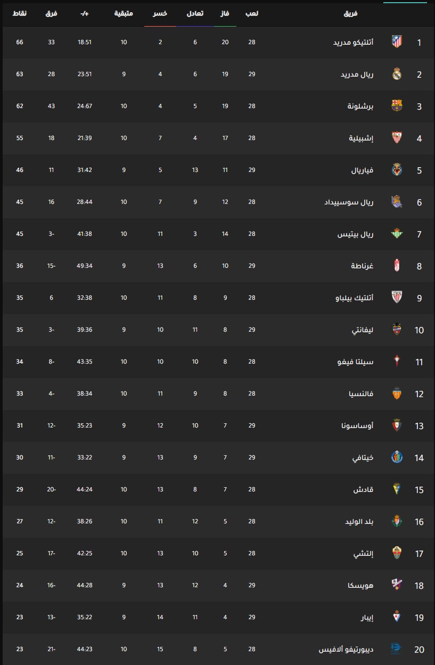
Task: Click the Deportivo Alavés crest
Action: click(x=397, y=649)
